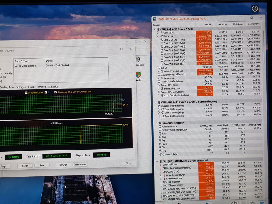Expand the Core VIDs sensor group
The image size is (272, 204).
(158, 33)
